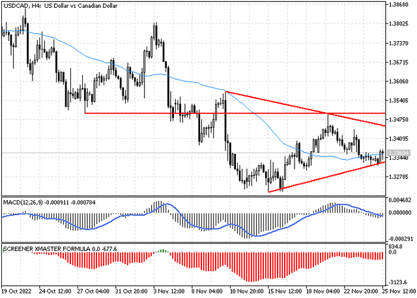Image resolution: width=417 pixels, height=298 pixels.
Task: Select the descending red trendline
Action: click(306, 109)
